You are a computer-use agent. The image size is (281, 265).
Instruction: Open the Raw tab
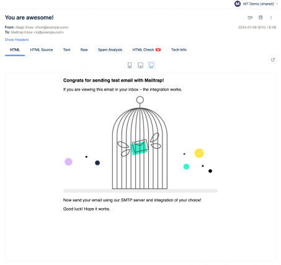pos(84,50)
